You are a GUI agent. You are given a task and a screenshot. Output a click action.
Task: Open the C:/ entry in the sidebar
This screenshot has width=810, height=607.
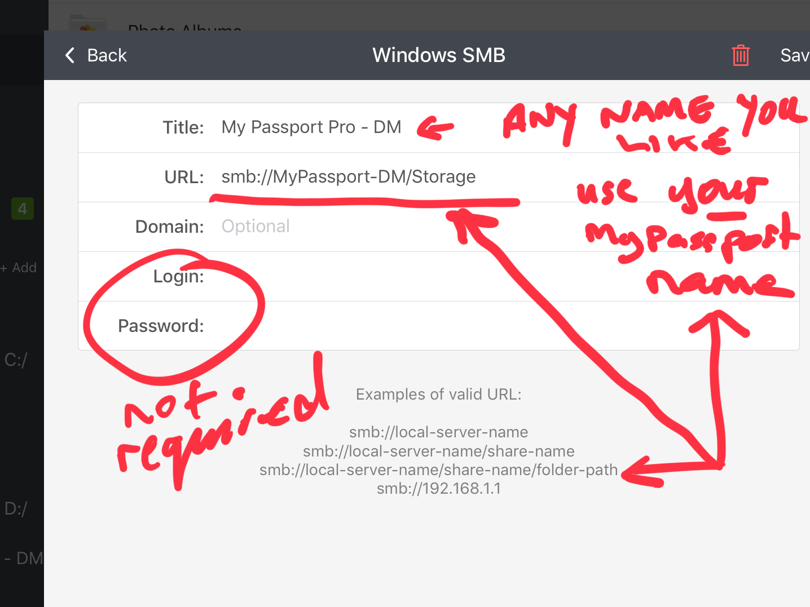[16, 360]
